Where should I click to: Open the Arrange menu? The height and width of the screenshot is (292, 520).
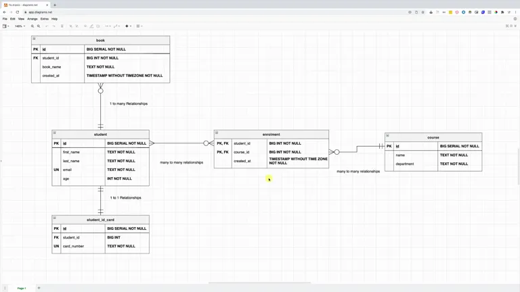tap(32, 19)
